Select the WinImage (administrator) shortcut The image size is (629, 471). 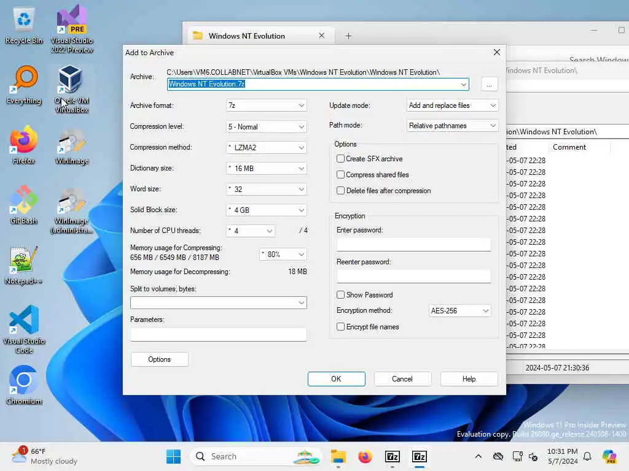pos(72,210)
